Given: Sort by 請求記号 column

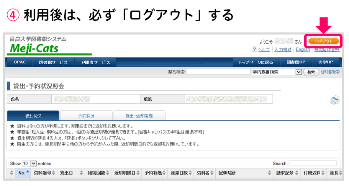Looking at the screenshot, I should 287,173.
